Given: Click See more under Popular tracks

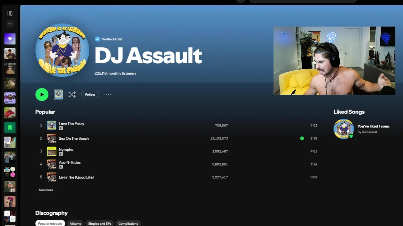Looking at the screenshot, I should (46, 190).
